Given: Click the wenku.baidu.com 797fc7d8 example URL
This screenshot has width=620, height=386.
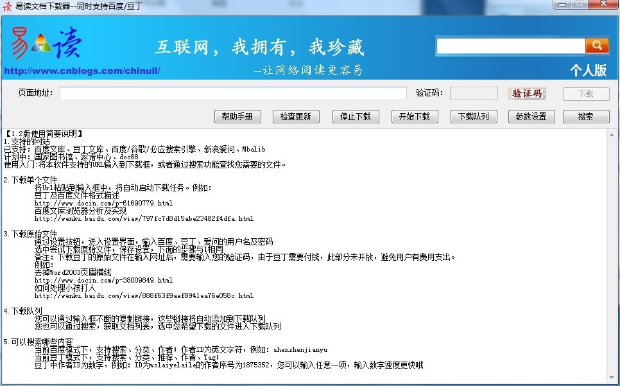Looking at the screenshot, I should tap(144, 218).
